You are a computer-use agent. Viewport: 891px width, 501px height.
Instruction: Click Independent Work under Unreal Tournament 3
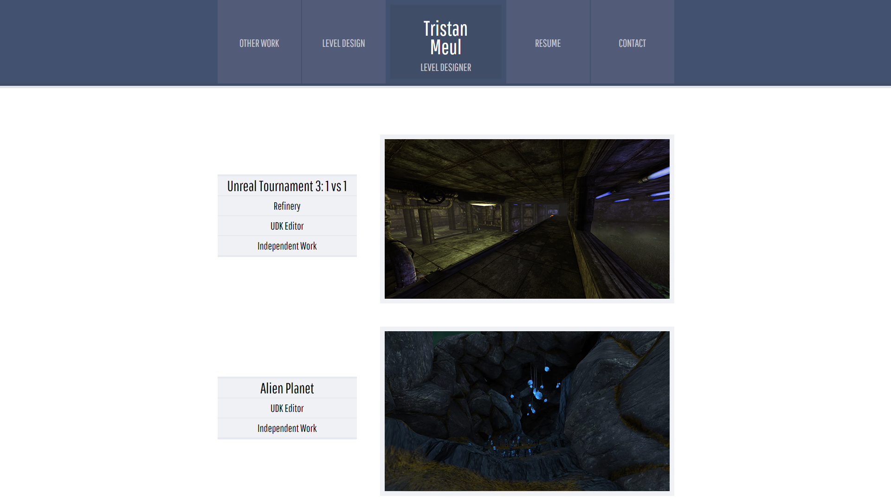[x=287, y=246]
